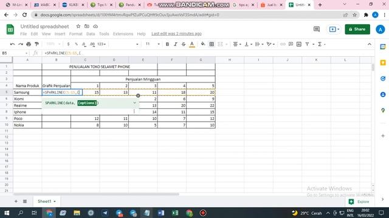389x218 pixels.
Task: Open vertical align dropdown
Action: (x=249, y=44)
